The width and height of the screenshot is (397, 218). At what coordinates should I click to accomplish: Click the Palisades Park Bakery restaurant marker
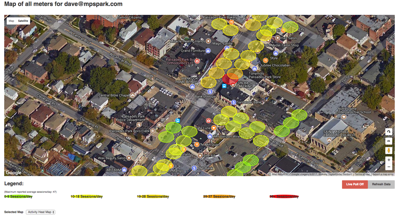(x=231, y=22)
